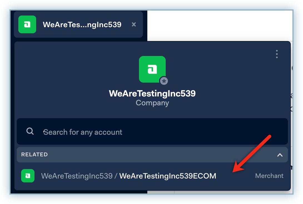
Task: Click the RELATED section header label
Action: (x=34, y=155)
